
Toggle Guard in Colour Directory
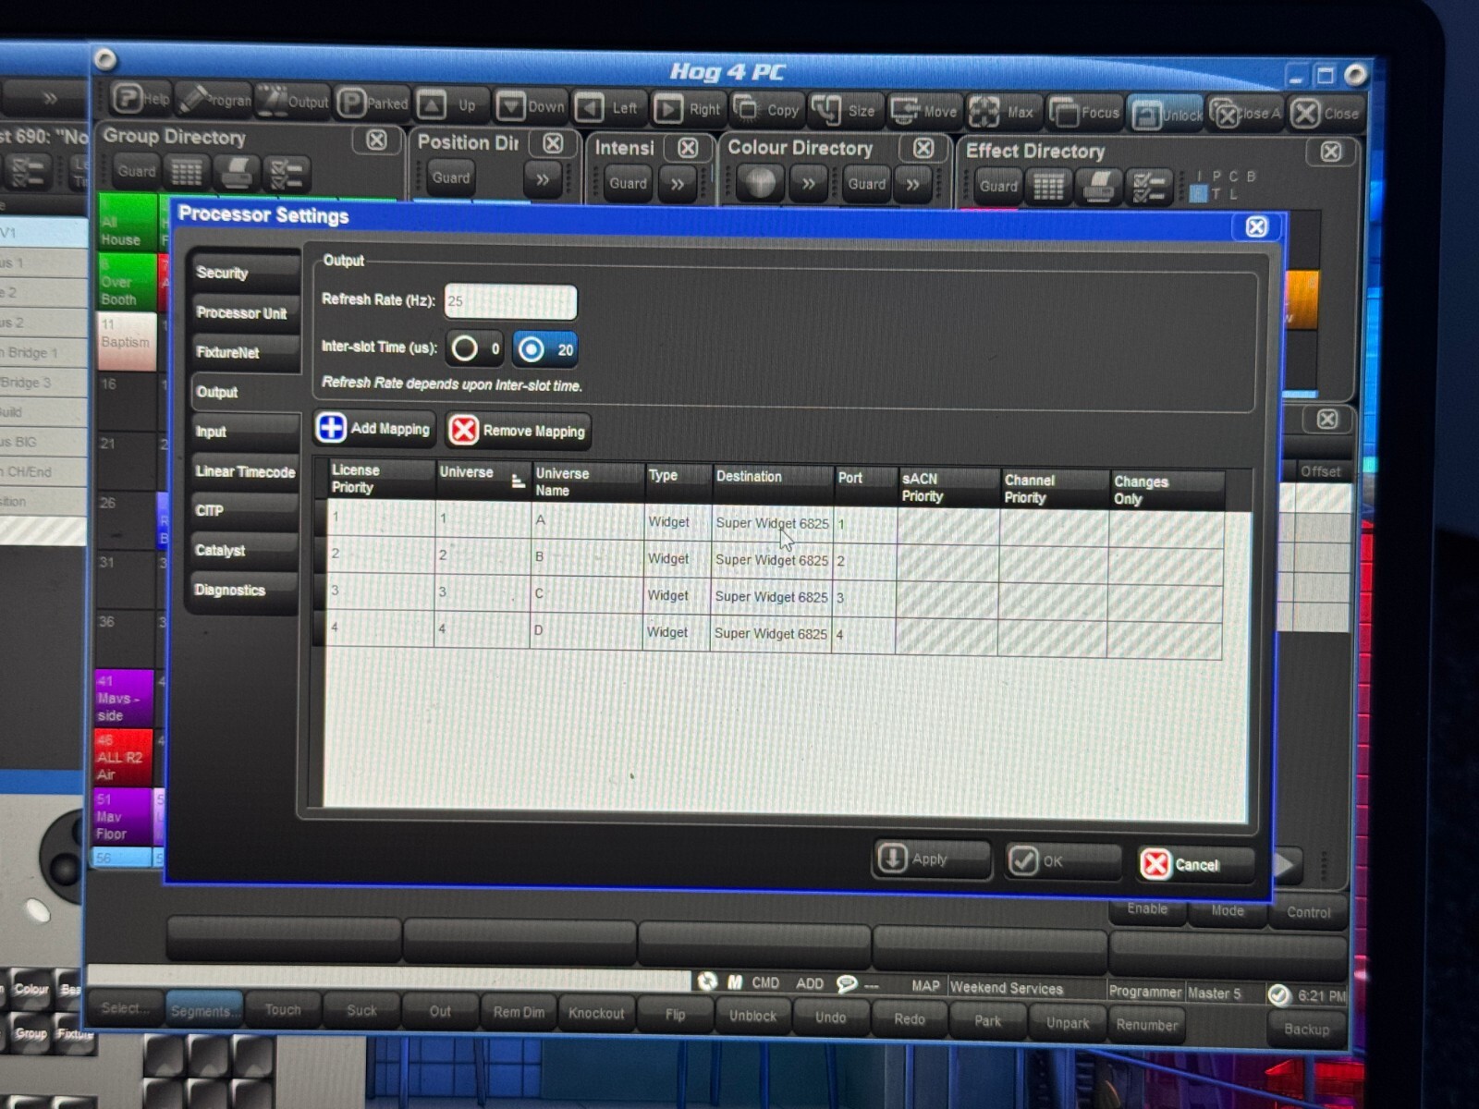[x=866, y=184]
